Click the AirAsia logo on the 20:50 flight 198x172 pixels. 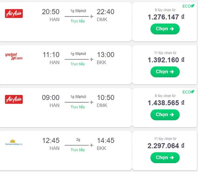pos(14,13)
